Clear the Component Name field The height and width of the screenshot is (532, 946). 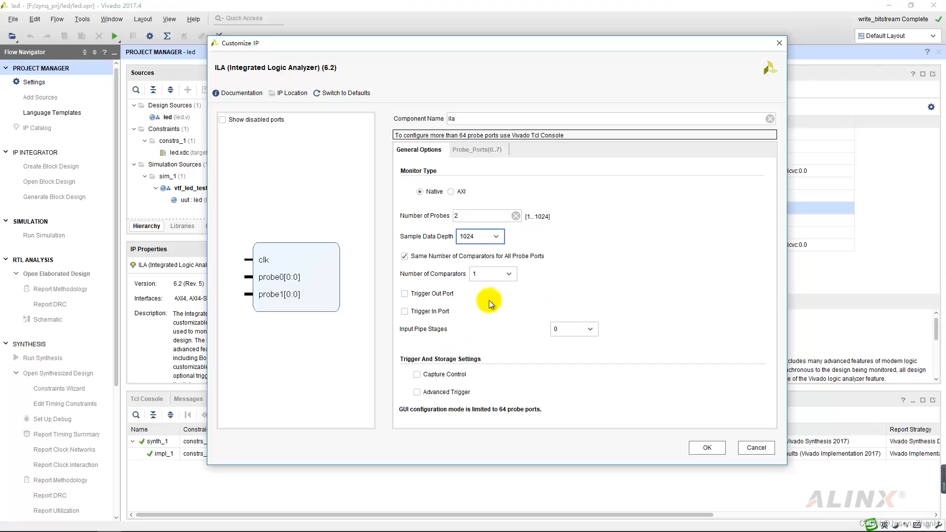point(770,119)
